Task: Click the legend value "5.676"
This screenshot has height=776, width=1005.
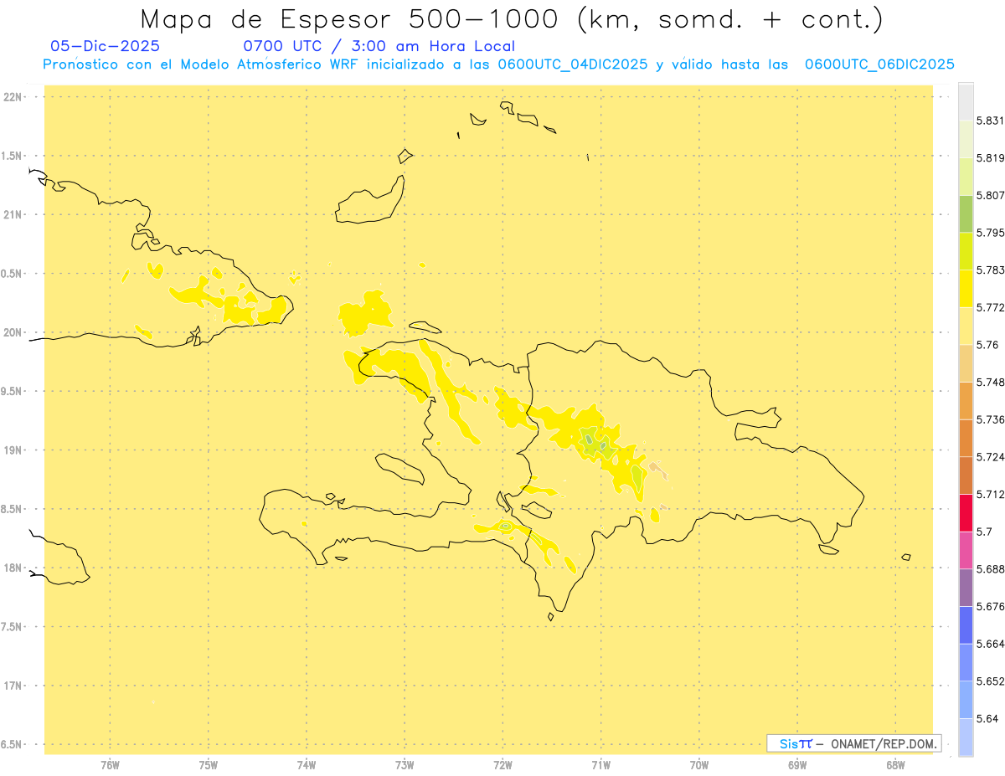Action: coord(991,606)
